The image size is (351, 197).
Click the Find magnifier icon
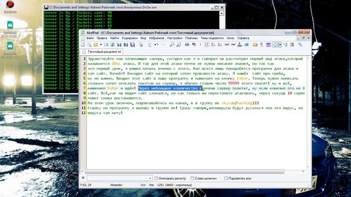click(x=172, y=45)
